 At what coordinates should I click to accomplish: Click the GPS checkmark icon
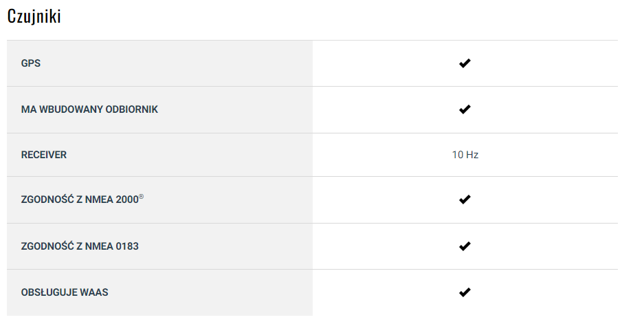465,63
